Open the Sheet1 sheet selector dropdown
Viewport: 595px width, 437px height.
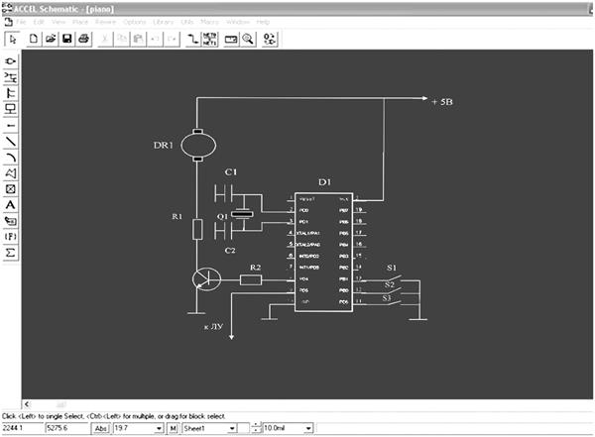231,428
